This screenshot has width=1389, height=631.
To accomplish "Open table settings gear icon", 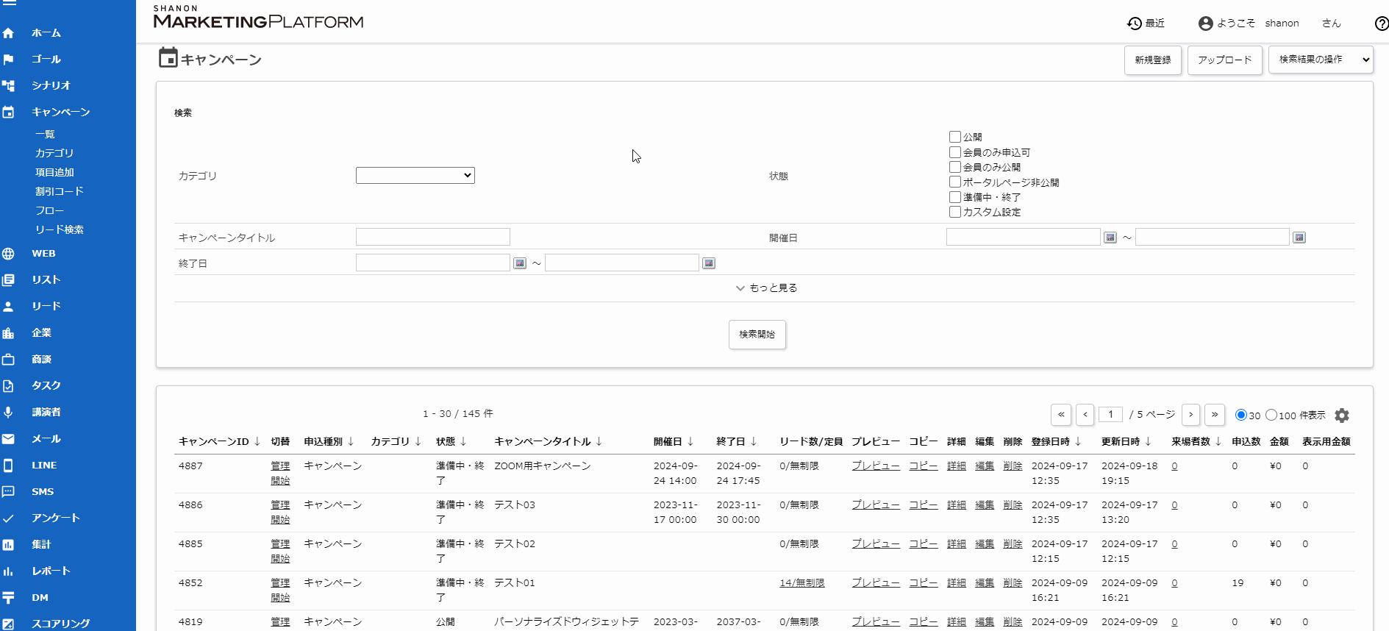I will (x=1342, y=416).
